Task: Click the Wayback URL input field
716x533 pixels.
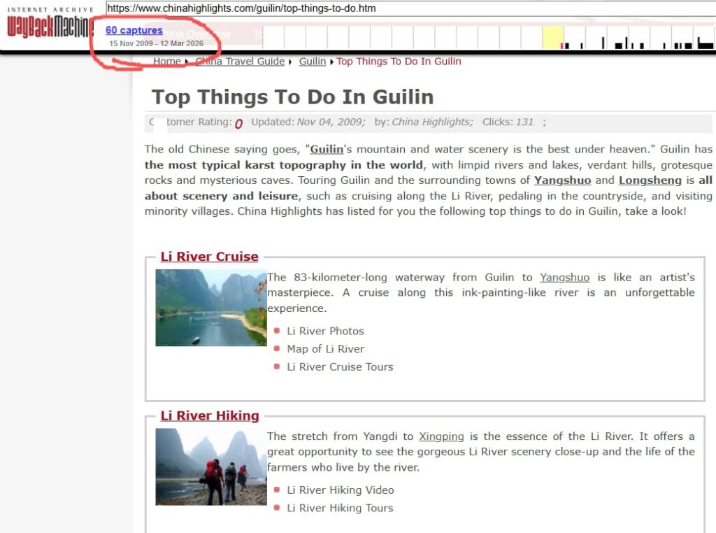Action: [410, 8]
